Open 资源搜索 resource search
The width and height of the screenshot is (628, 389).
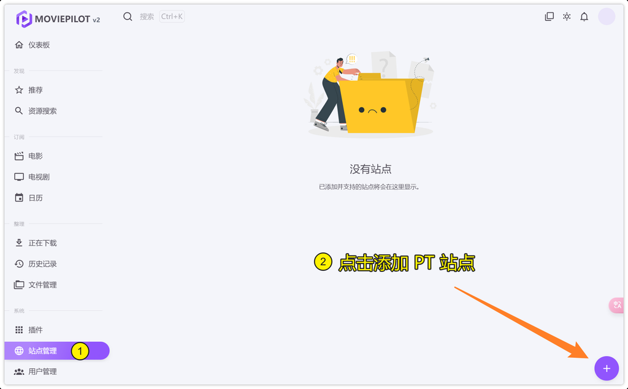pyautogui.click(x=42, y=111)
